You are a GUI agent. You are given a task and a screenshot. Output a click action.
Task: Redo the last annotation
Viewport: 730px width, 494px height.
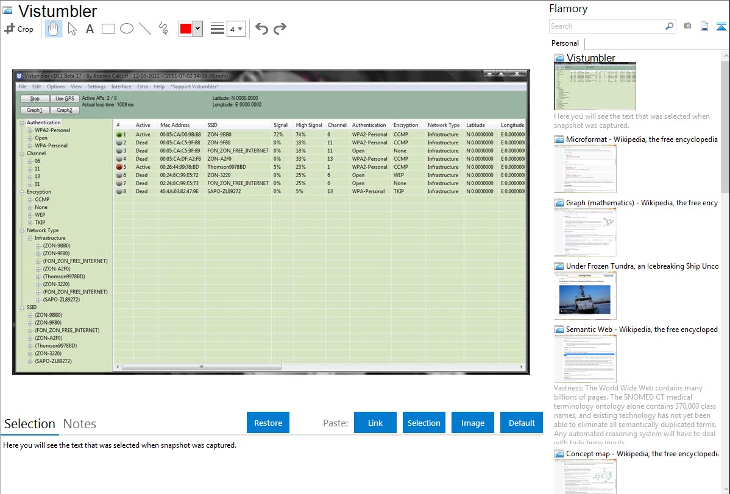pyautogui.click(x=280, y=29)
